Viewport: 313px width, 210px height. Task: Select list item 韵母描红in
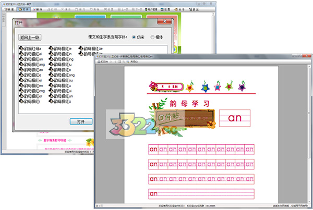click(x=61, y=54)
